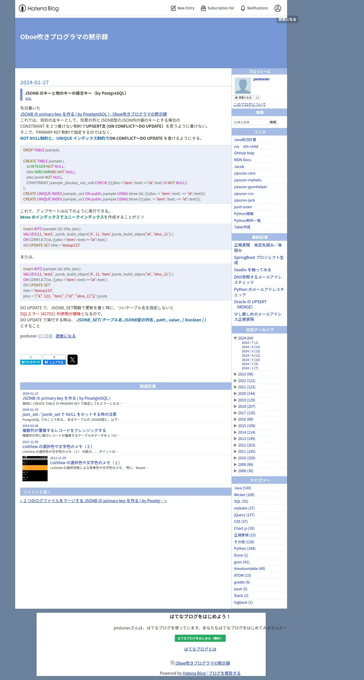This screenshot has width=364, height=680.
Task: Open the Python例外一覧 link
Action: coord(247,220)
